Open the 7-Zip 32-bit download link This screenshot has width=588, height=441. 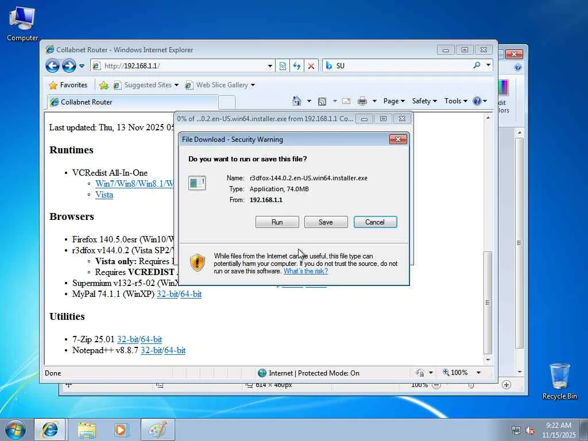tap(128, 339)
